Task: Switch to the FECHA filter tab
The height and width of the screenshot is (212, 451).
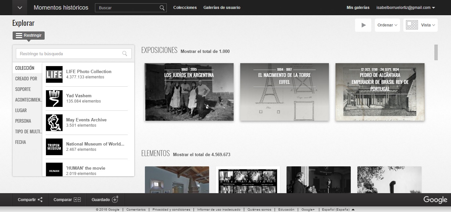Action: [21, 142]
